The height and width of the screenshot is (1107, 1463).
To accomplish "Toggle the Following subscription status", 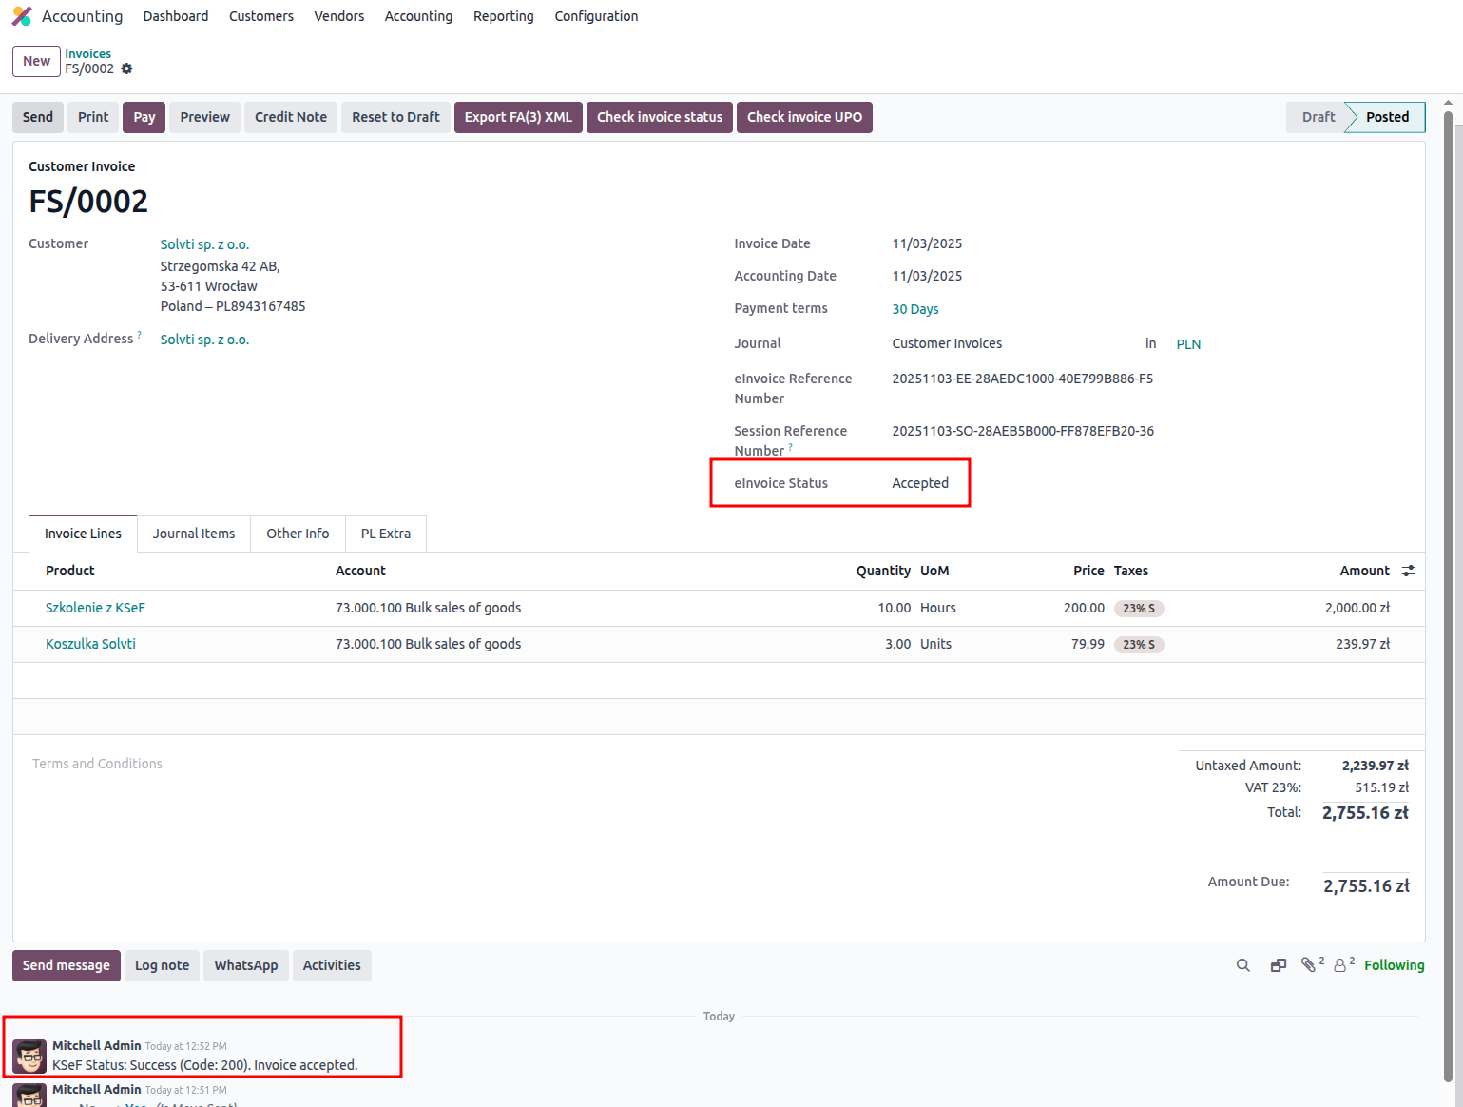I will [x=1394, y=965].
